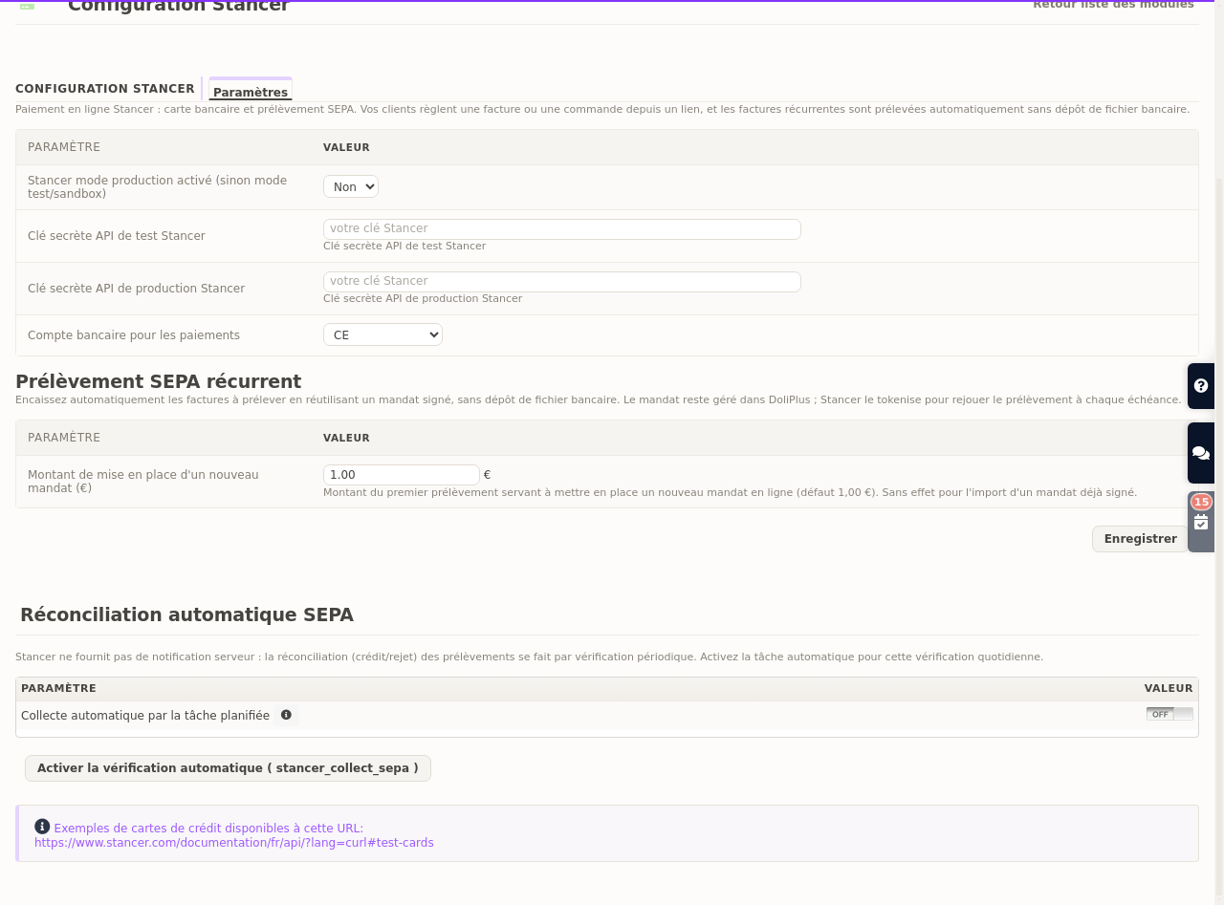This screenshot has height=905, width=1224.
Task: Click label Stancer mode production activé
Action: pyautogui.click(x=157, y=186)
